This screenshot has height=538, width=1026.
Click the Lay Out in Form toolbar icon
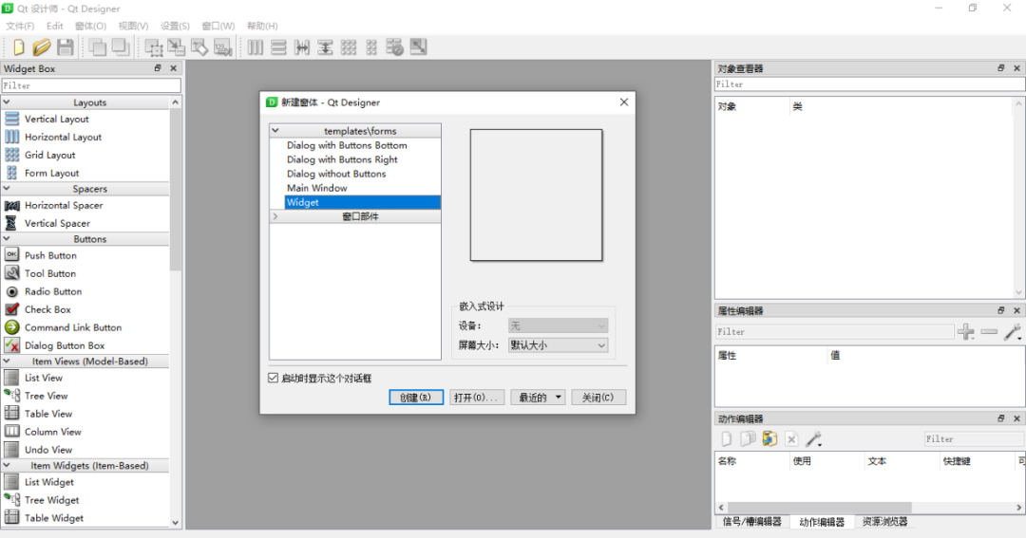point(371,47)
